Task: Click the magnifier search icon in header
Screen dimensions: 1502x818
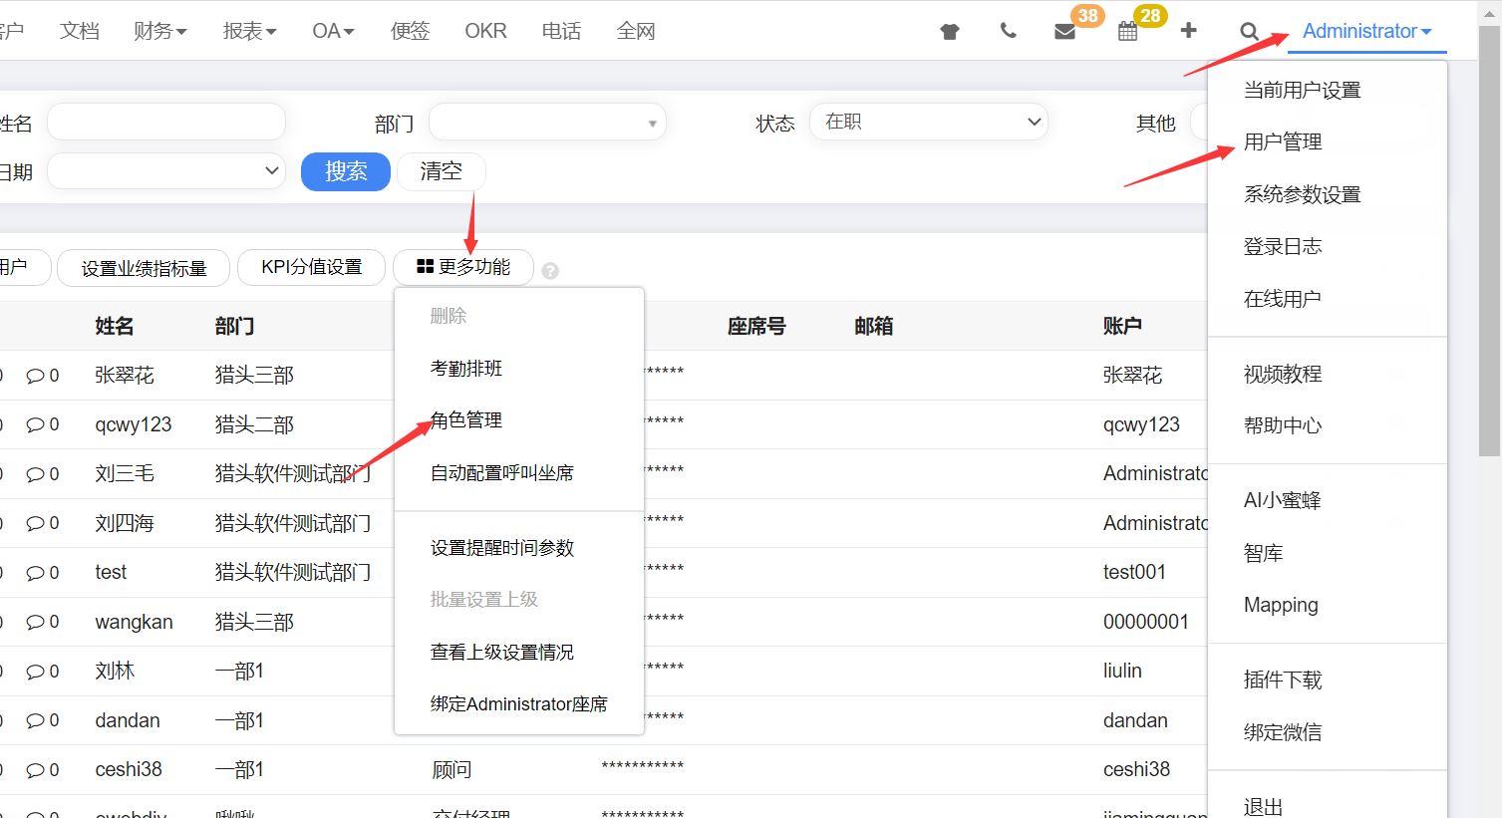Action: tap(1249, 31)
